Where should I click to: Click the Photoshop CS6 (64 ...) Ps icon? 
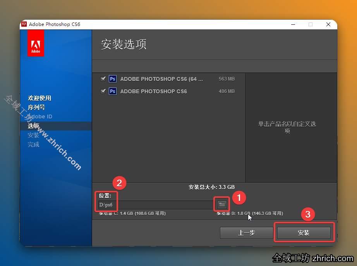tap(112, 79)
